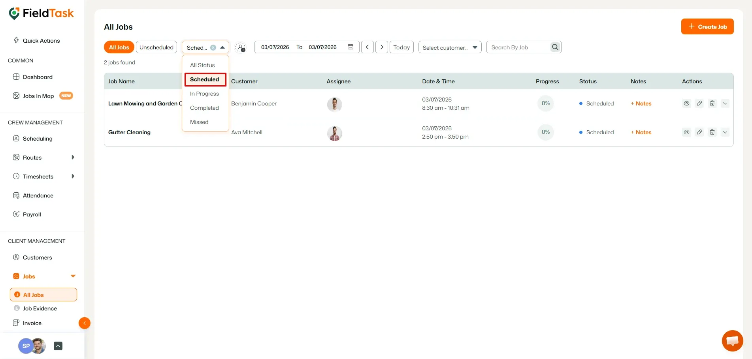Go to Dashboard page

tap(33, 77)
